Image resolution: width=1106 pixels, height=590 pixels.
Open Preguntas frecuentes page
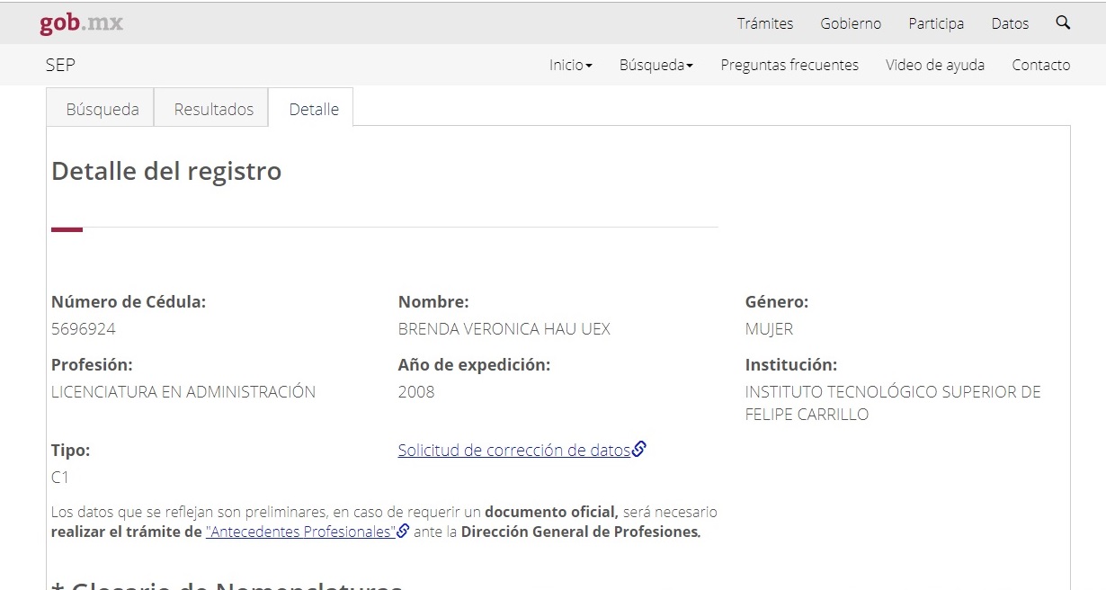tap(789, 65)
